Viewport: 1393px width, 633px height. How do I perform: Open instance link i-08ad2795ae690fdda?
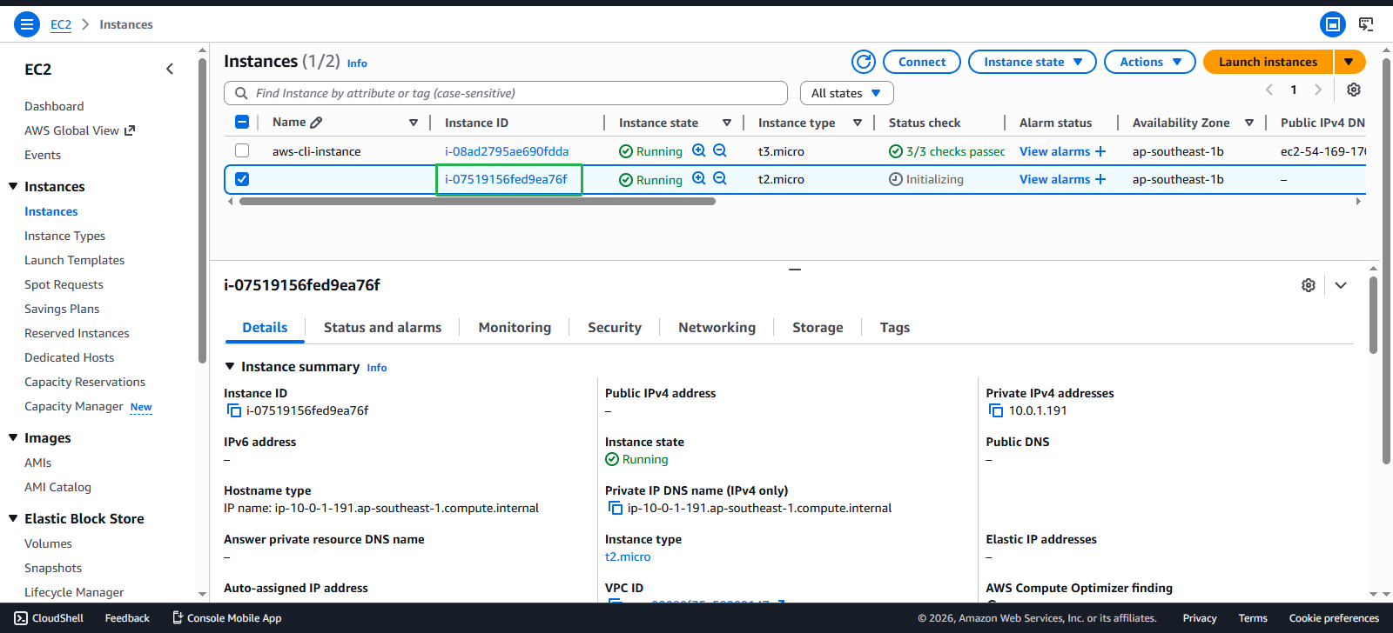pos(507,151)
